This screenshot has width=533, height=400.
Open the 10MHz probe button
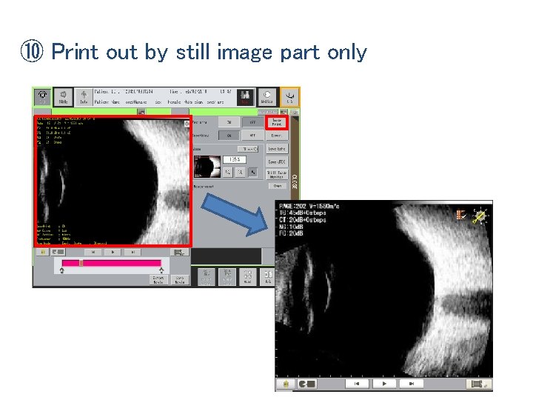point(63,97)
